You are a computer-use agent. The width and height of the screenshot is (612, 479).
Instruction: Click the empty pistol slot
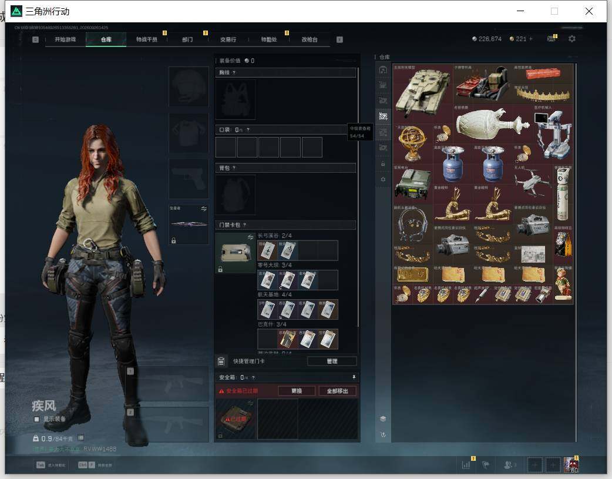(189, 179)
